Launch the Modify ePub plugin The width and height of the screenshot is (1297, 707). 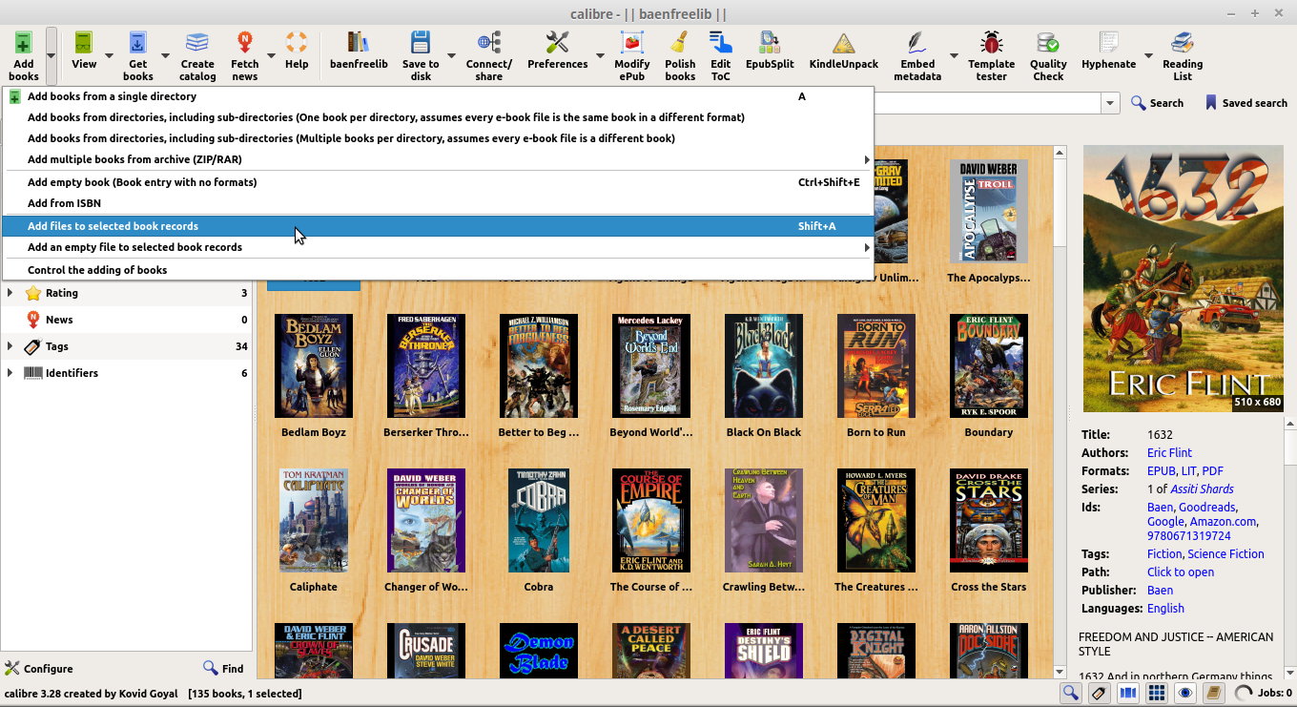point(632,44)
